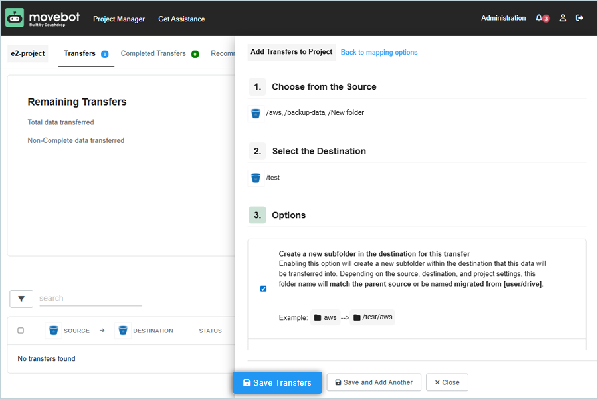Click Save and Add Another button
The width and height of the screenshot is (598, 399).
point(374,382)
